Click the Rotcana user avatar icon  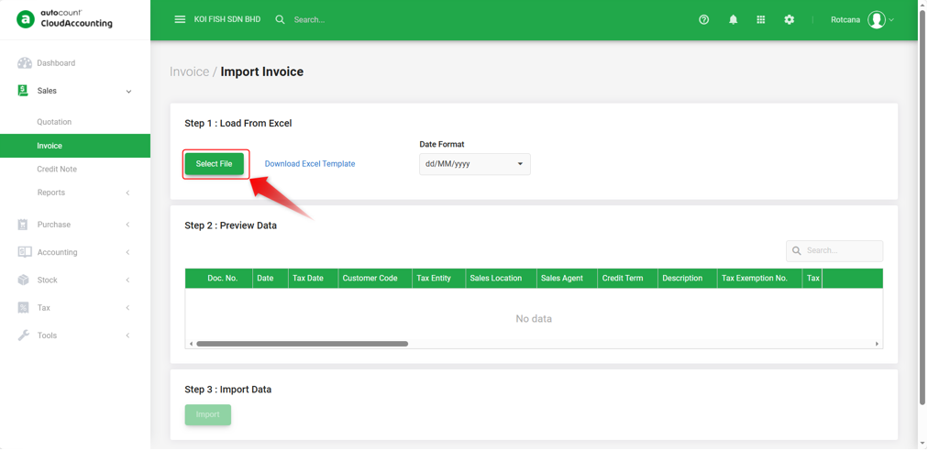877,19
